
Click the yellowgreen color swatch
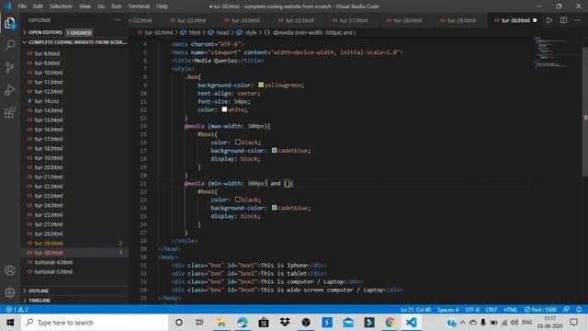tap(261, 86)
